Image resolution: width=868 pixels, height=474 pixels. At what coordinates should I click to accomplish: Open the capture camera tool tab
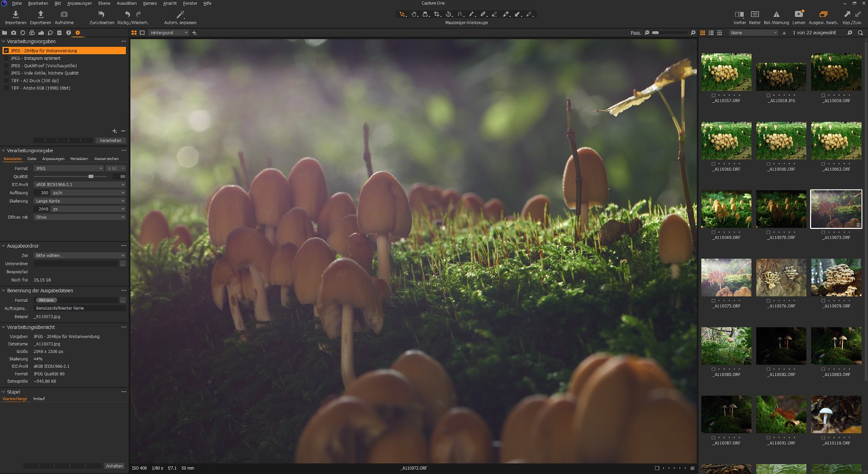(x=13, y=33)
